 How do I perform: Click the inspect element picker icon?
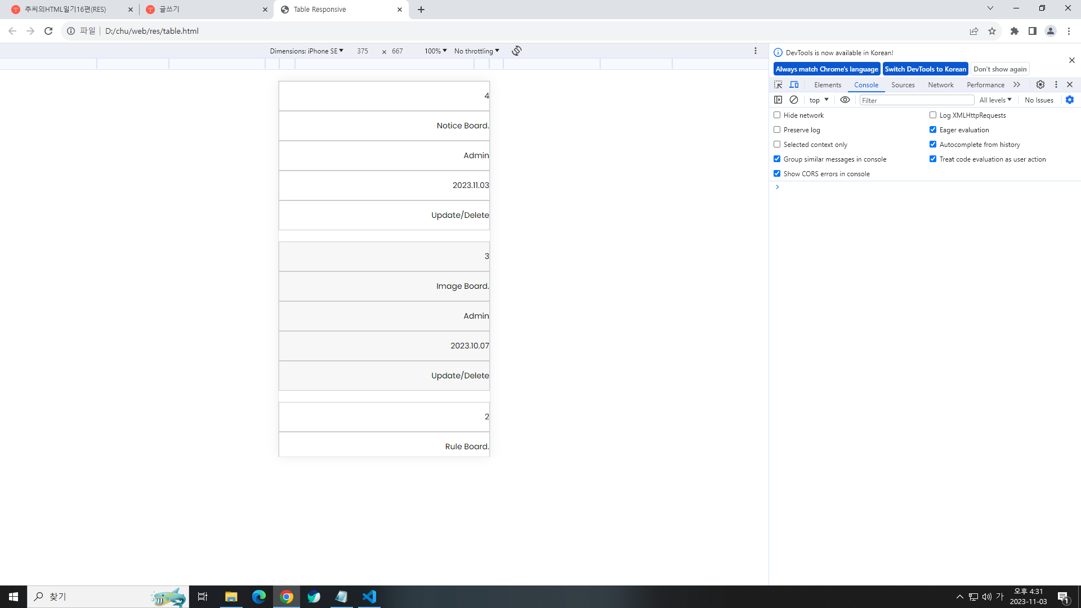(x=778, y=84)
